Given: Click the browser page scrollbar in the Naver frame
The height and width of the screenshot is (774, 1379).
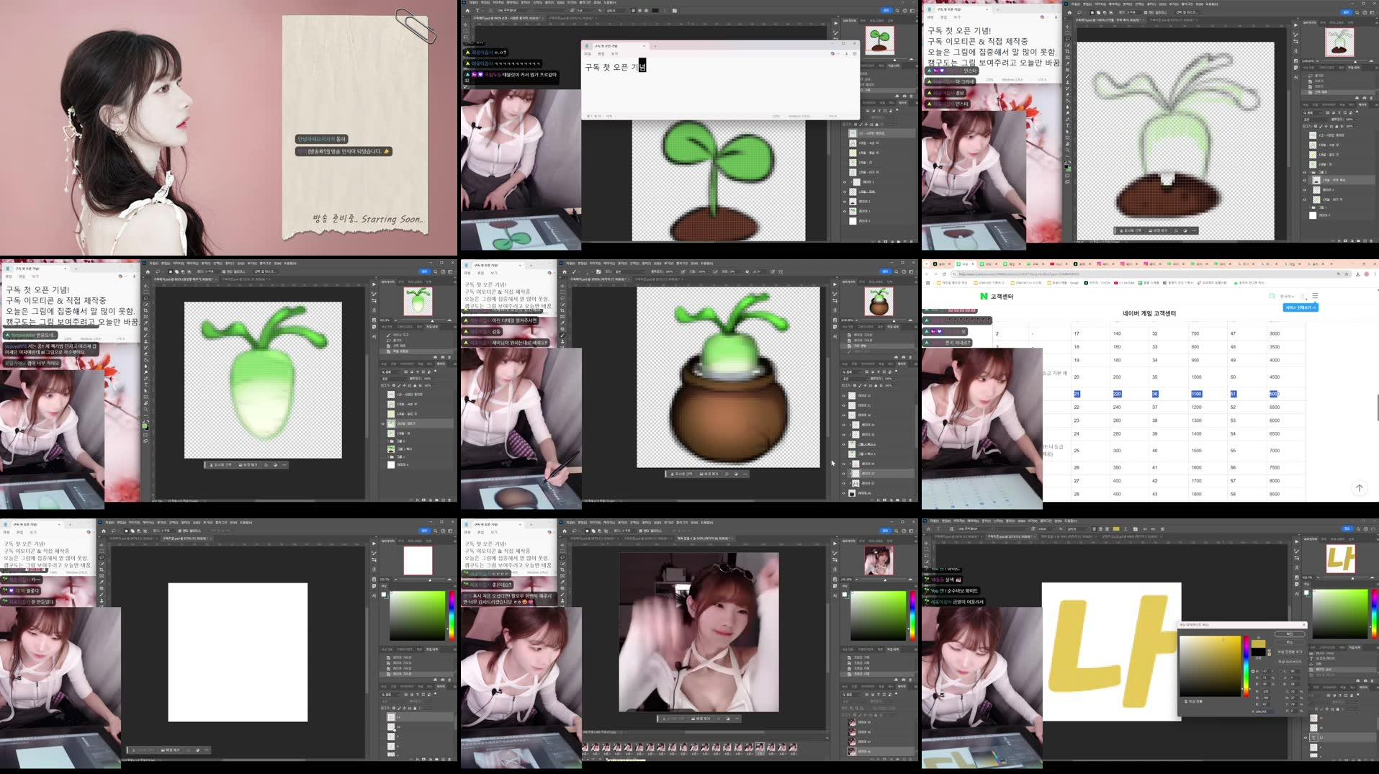Looking at the screenshot, I should [x=1377, y=408].
